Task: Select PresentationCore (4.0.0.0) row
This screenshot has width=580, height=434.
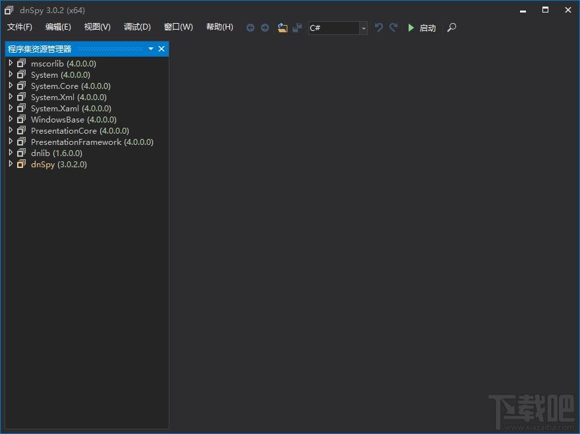Action: pyautogui.click(x=80, y=130)
